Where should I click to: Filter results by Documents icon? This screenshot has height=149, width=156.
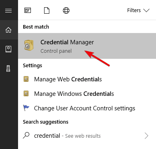pyautogui.click(x=47, y=10)
